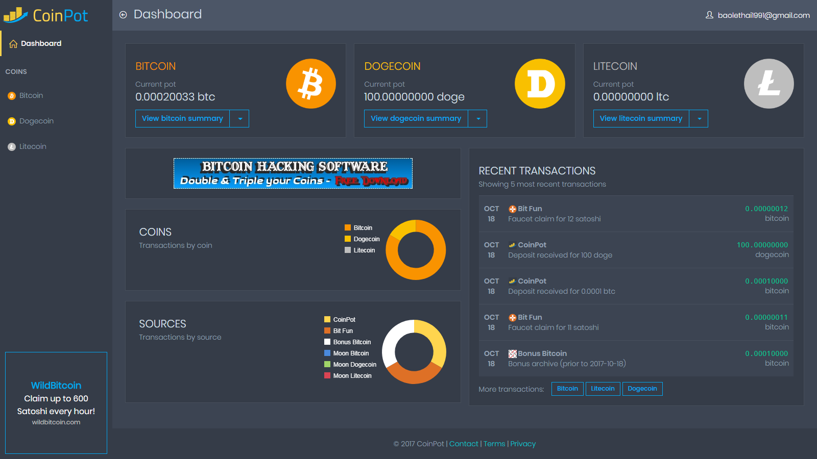This screenshot has height=459, width=817.
Task: Click the Bit Fun legend swatch in Sources
Action: (x=327, y=331)
